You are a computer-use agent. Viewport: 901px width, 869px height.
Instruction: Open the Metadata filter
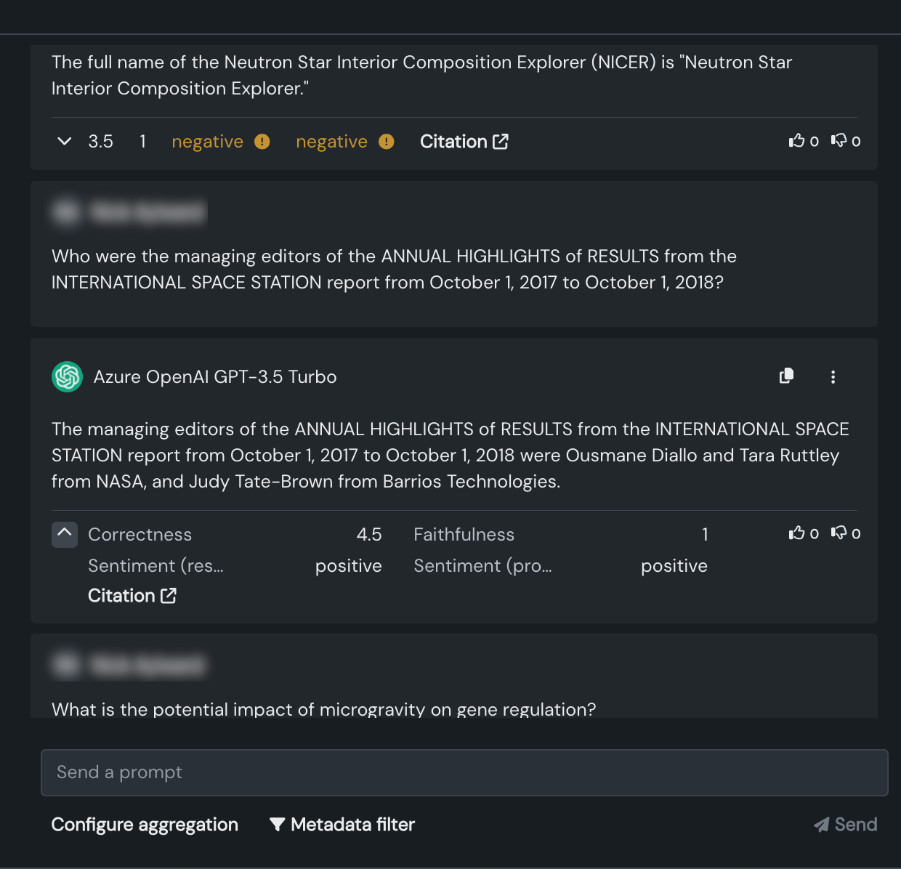(342, 825)
